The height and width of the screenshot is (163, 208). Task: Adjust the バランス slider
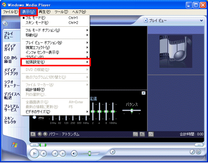tap(131, 110)
